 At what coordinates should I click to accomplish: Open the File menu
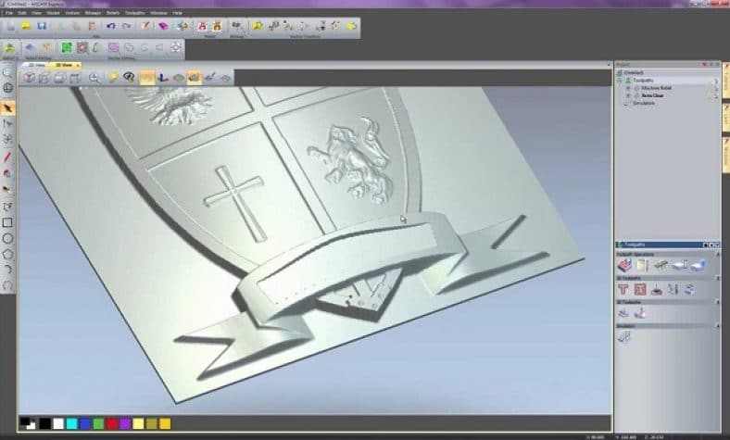pyautogui.click(x=9, y=13)
